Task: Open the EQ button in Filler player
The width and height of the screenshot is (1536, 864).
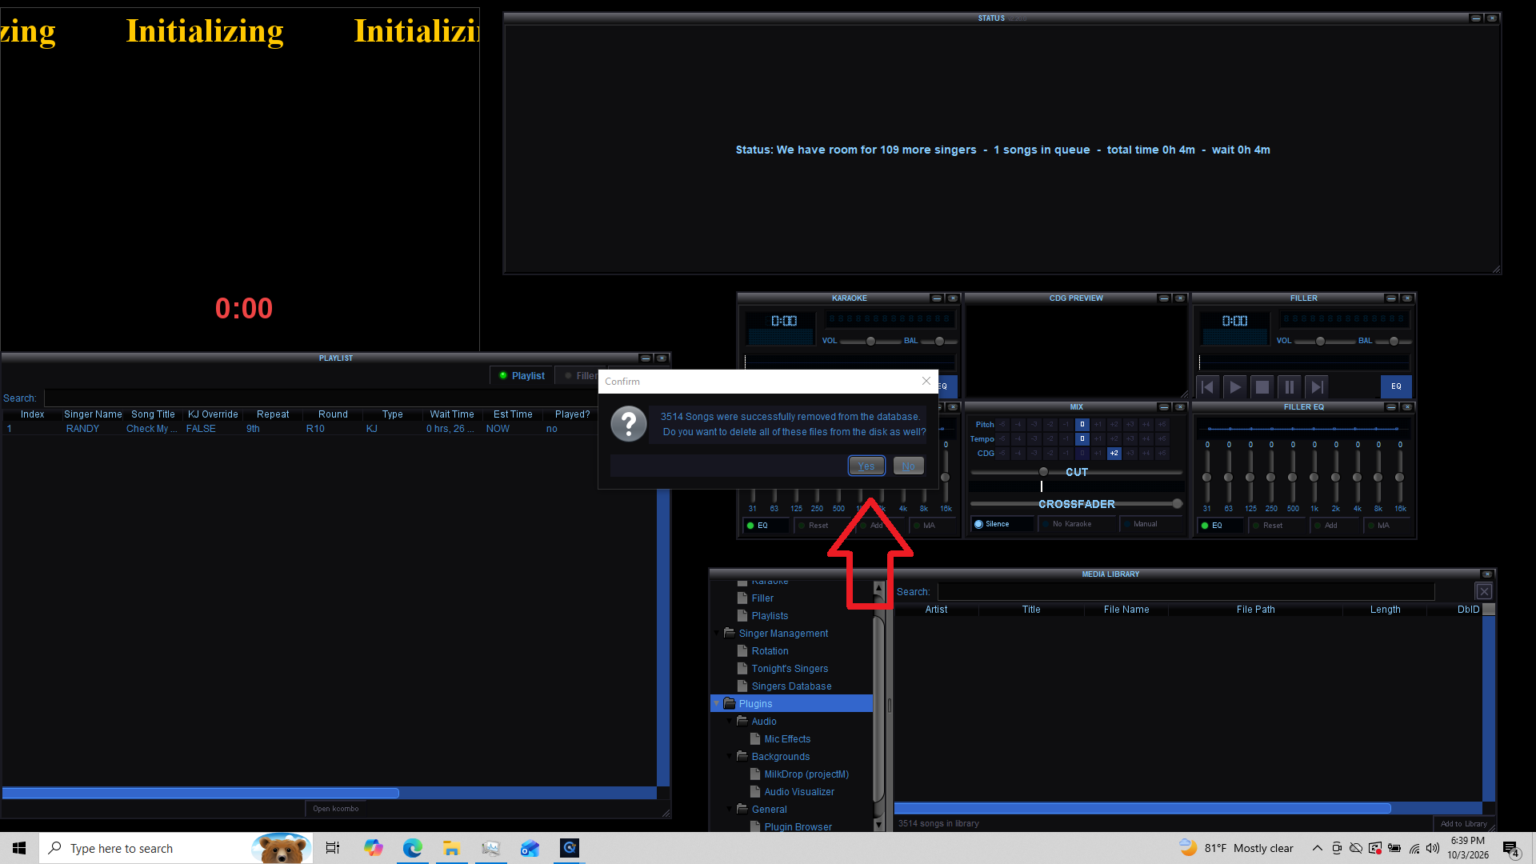Action: tap(1396, 386)
